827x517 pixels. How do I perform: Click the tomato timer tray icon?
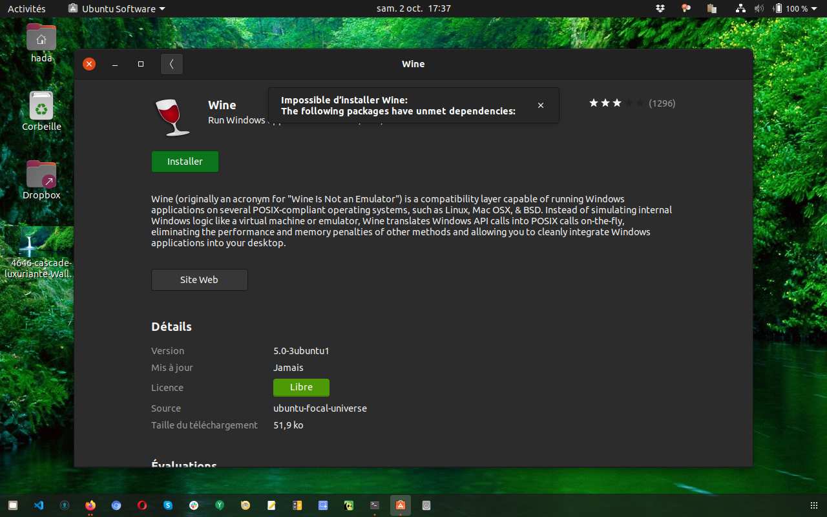click(x=686, y=8)
